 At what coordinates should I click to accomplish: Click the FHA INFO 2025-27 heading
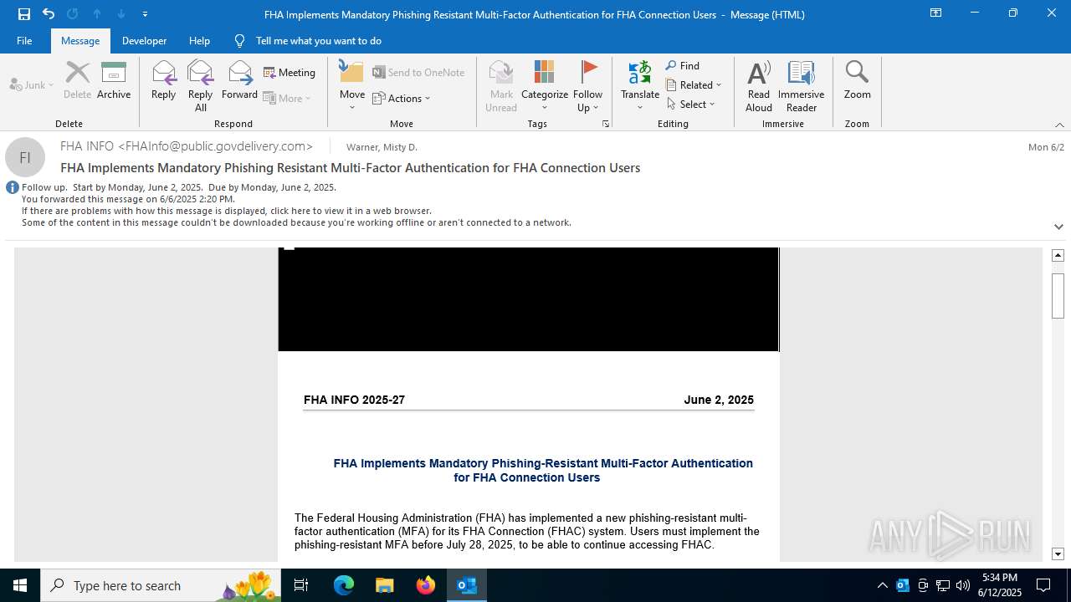click(354, 400)
